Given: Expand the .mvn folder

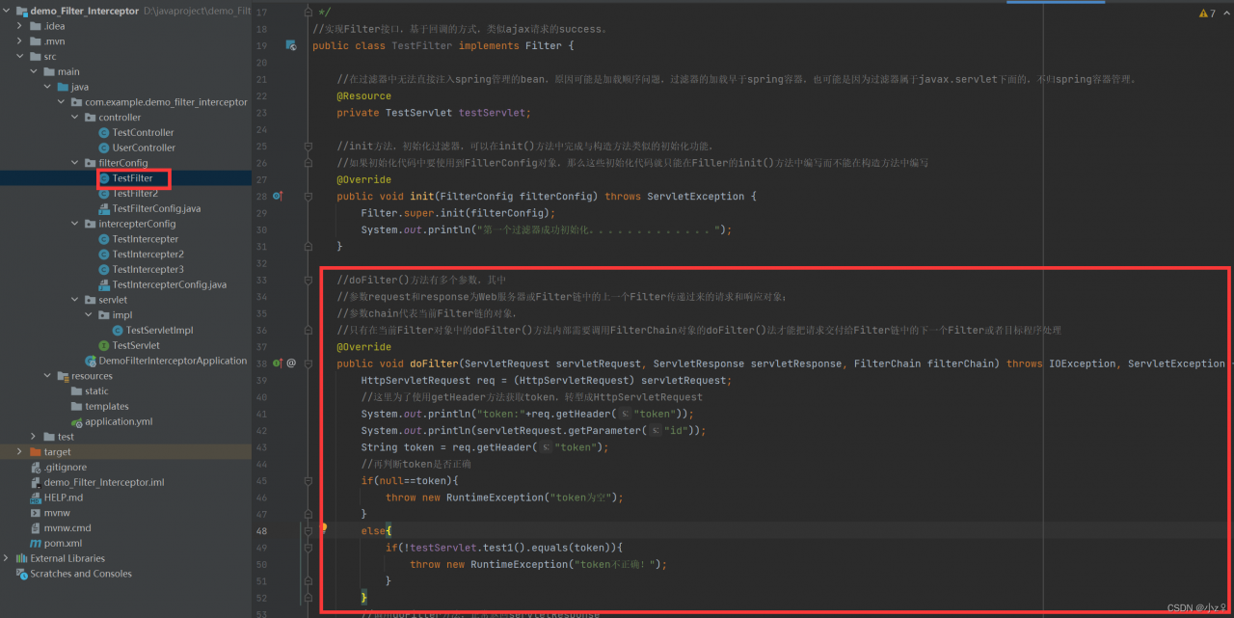Looking at the screenshot, I should pyautogui.click(x=20, y=41).
